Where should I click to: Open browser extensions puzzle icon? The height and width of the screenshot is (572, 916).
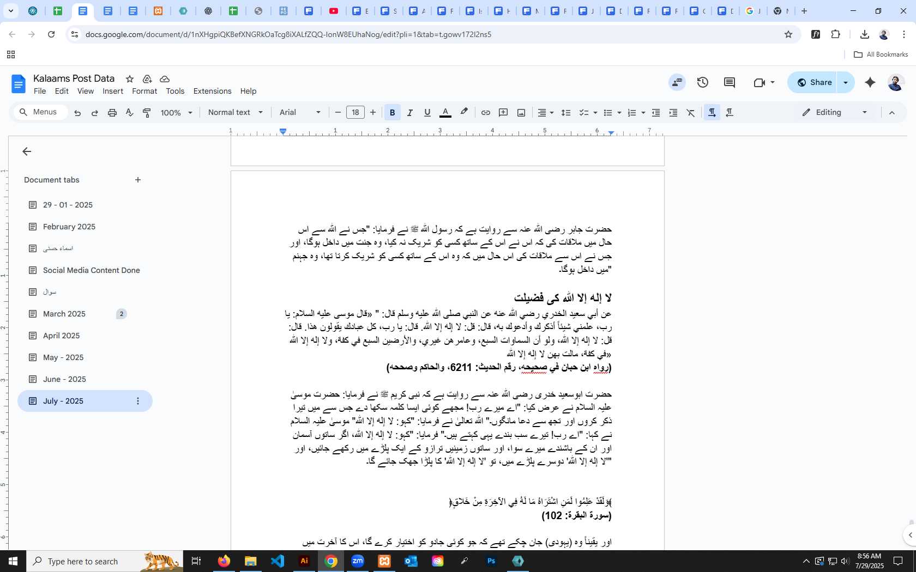tap(835, 34)
